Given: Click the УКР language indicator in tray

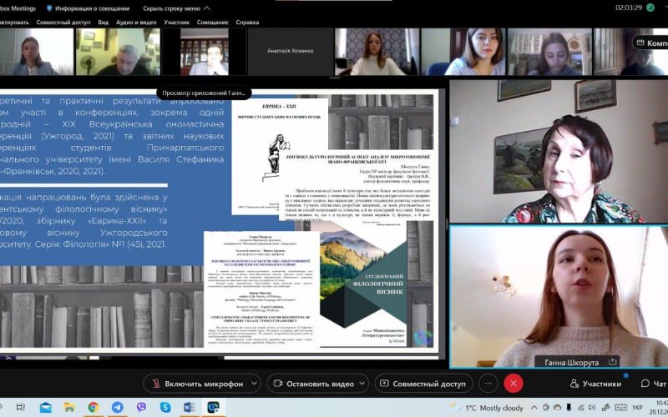Looking at the screenshot, I should [636, 409].
